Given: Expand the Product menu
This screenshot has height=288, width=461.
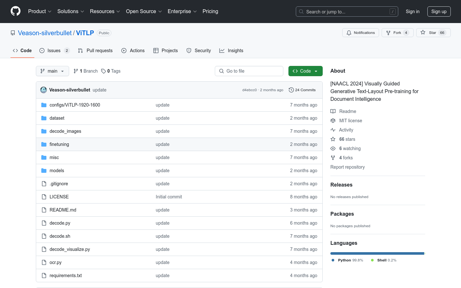Looking at the screenshot, I should pos(40,12).
